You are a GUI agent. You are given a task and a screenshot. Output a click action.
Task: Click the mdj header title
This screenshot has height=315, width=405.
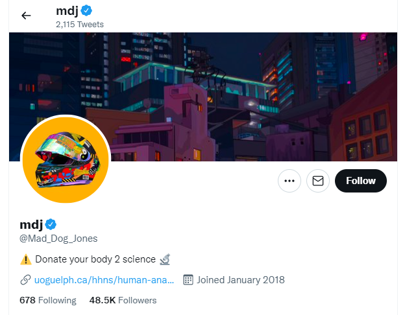pos(67,11)
